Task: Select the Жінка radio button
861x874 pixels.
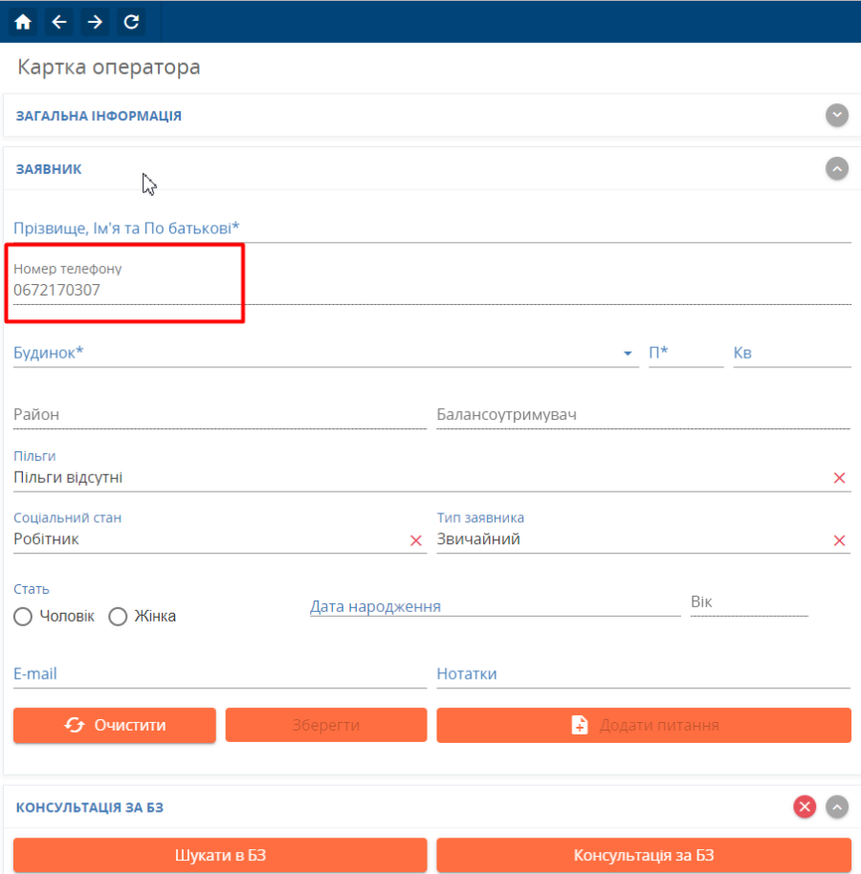Action: 119,617
